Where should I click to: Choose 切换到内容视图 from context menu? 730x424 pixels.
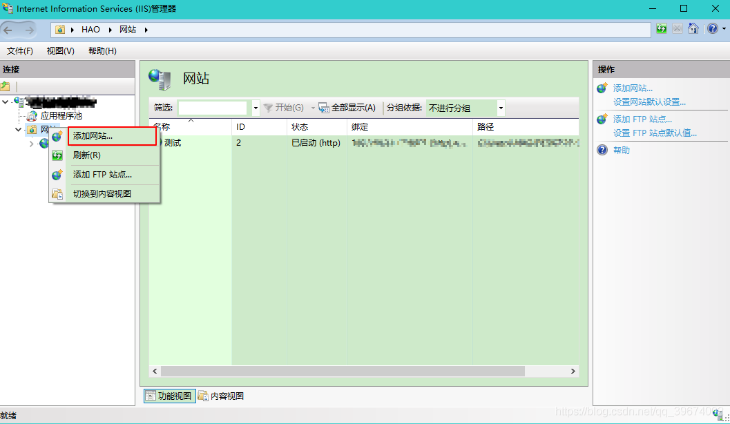pyautogui.click(x=105, y=193)
